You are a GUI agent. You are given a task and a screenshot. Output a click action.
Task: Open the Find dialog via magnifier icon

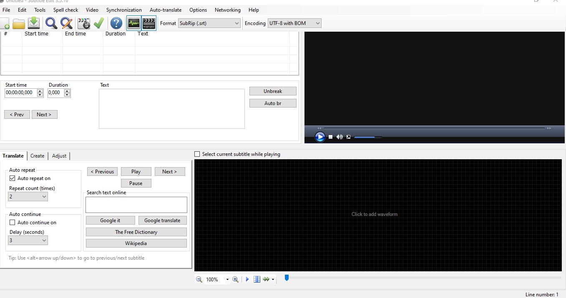(51, 23)
